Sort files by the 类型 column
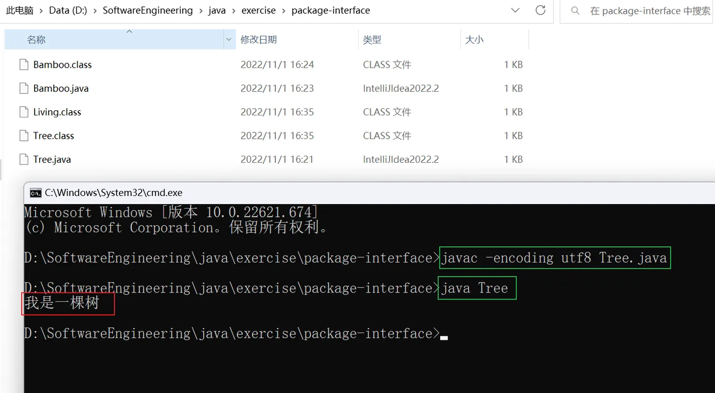The image size is (715, 393). click(x=372, y=40)
